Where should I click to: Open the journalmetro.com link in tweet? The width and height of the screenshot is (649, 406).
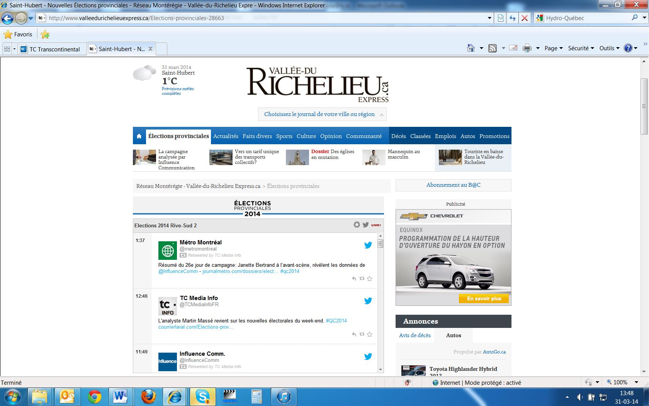[240, 271]
